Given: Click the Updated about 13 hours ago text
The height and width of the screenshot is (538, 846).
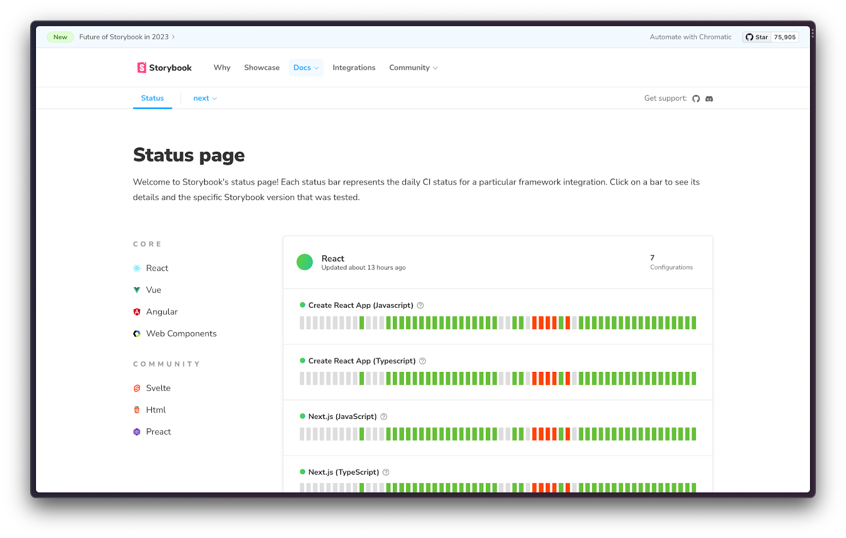Looking at the screenshot, I should (363, 268).
